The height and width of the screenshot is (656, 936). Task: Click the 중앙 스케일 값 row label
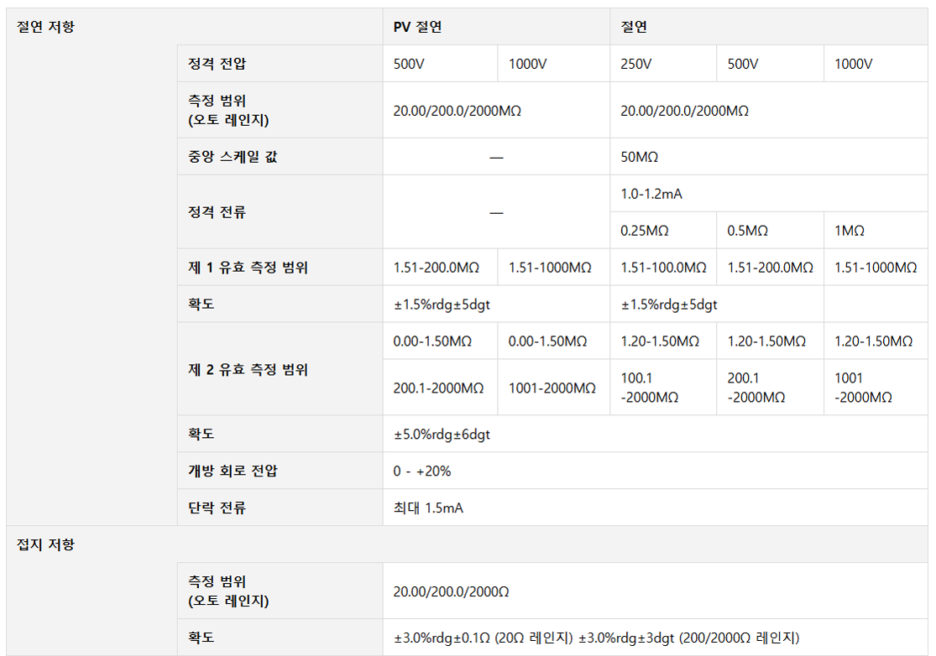[233, 157]
